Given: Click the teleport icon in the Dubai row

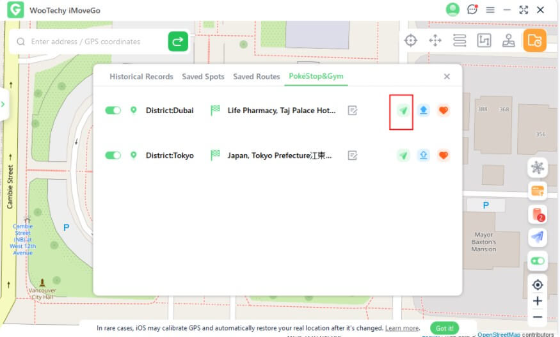Looking at the screenshot, I should point(403,111).
